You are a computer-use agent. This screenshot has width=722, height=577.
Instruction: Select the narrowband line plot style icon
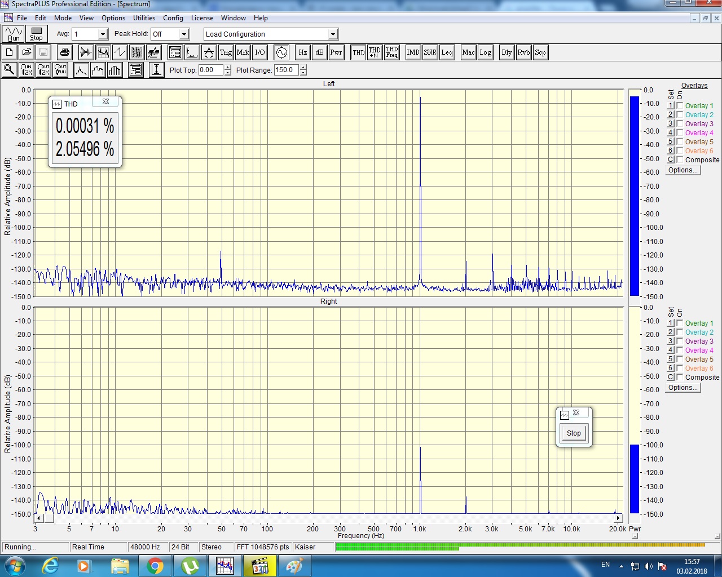(x=81, y=70)
